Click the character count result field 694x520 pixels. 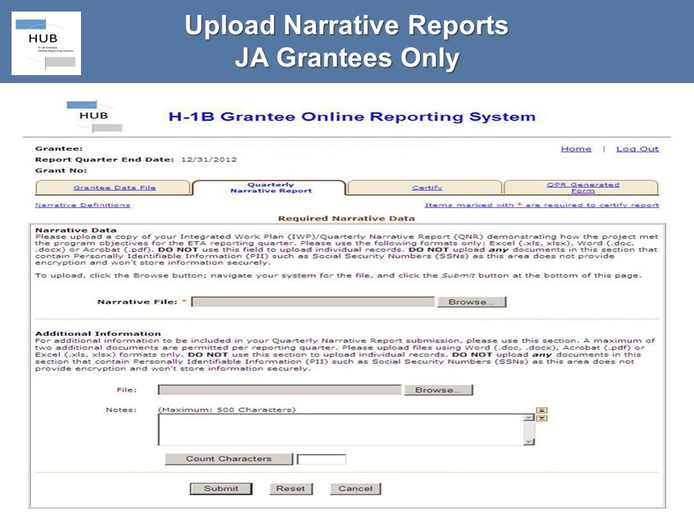[321, 459]
